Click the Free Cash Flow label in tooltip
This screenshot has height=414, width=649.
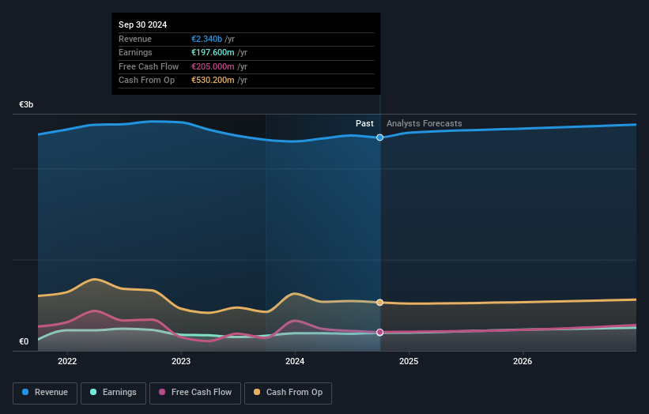(149, 66)
